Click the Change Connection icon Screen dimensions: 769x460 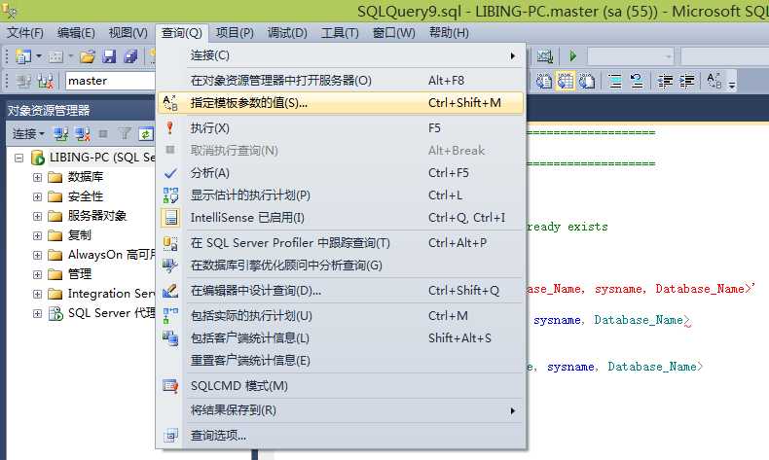tap(45, 81)
